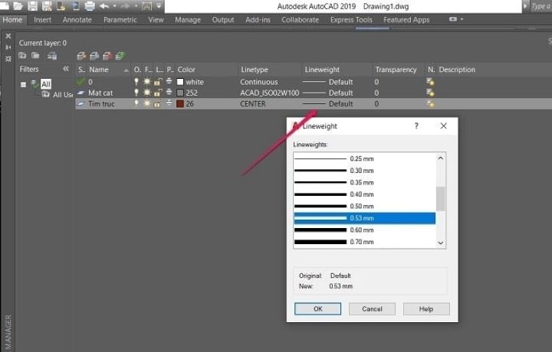Click the Lineweights list scroll-down arrow

click(x=441, y=243)
